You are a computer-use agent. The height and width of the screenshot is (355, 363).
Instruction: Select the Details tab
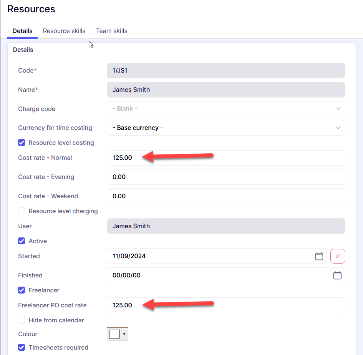pos(22,31)
